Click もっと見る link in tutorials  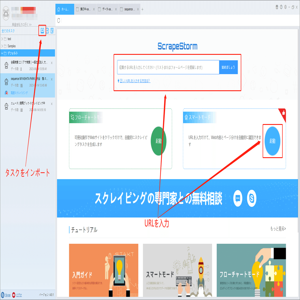click(x=278, y=229)
